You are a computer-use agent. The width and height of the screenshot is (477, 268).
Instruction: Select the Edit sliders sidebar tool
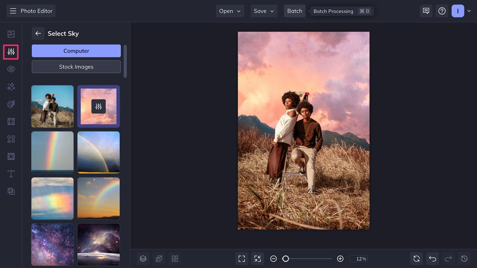tap(11, 52)
